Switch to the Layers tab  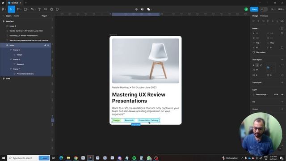[8, 16]
